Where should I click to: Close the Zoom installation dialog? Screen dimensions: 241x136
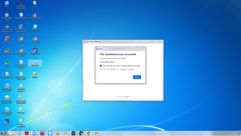coord(142,48)
